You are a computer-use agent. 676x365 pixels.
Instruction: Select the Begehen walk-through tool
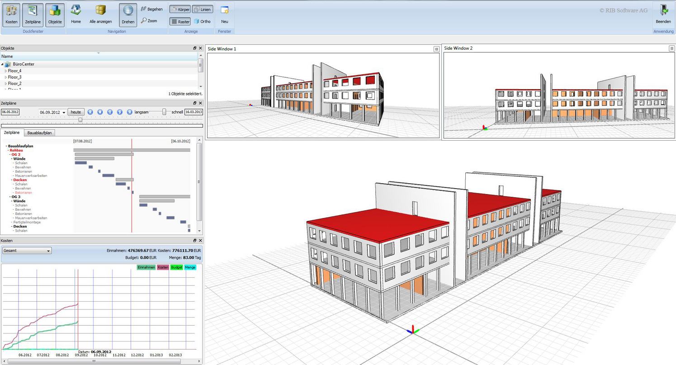(151, 9)
